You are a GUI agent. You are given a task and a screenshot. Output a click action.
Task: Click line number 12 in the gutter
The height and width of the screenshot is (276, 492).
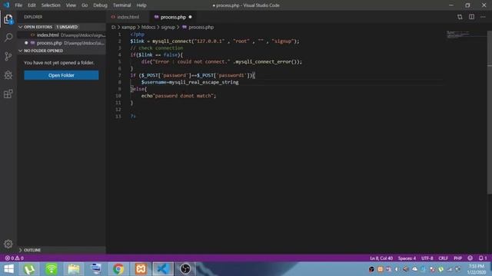click(x=118, y=110)
